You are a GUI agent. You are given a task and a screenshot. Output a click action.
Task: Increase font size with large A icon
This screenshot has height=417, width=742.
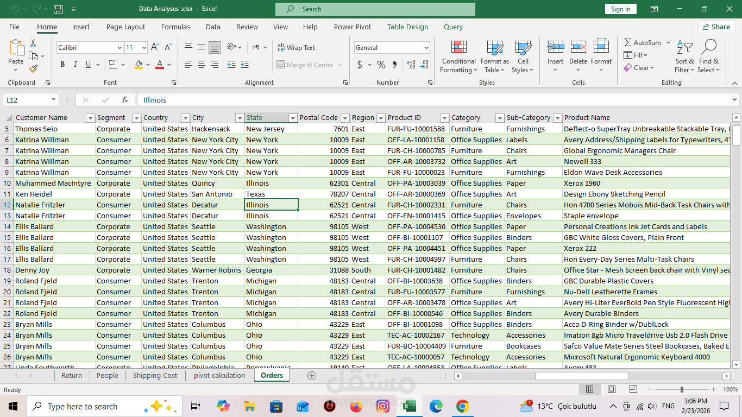[x=155, y=48]
